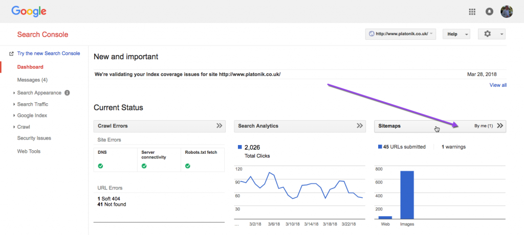The image size is (524, 235).
Task: Click the View all link
Action: pyautogui.click(x=498, y=85)
